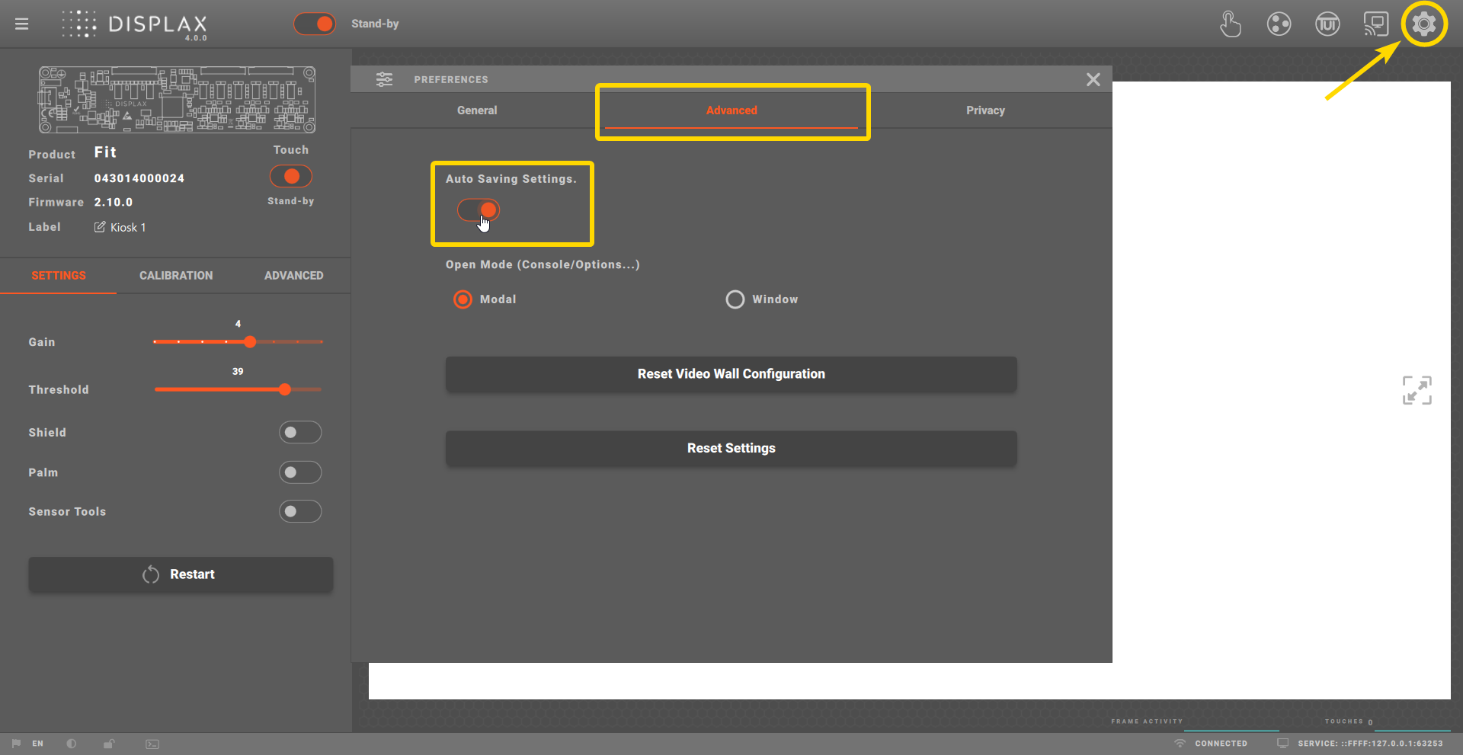Screen dimensions: 1463x755
Task: Click Reset Video Wall Configuration button
Action: pos(731,374)
